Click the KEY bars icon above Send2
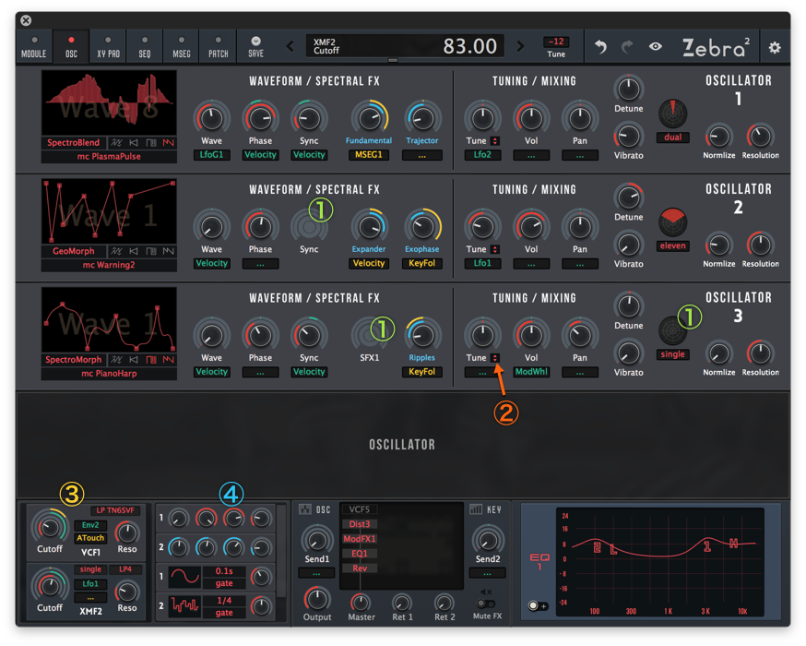This screenshot has height=646, width=806. point(476,509)
